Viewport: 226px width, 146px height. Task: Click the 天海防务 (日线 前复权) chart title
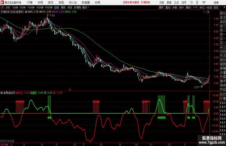pos(12,12)
